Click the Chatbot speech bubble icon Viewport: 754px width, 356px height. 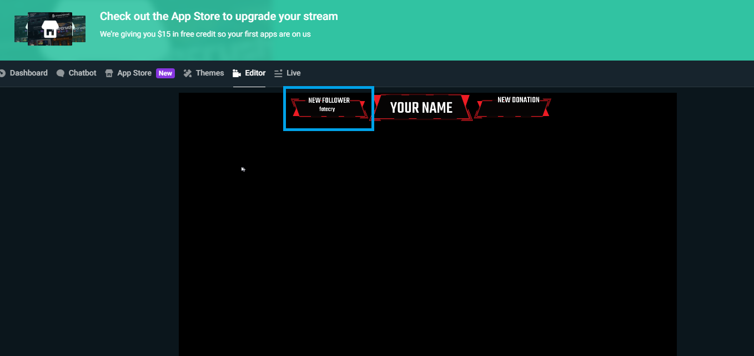[61, 73]
